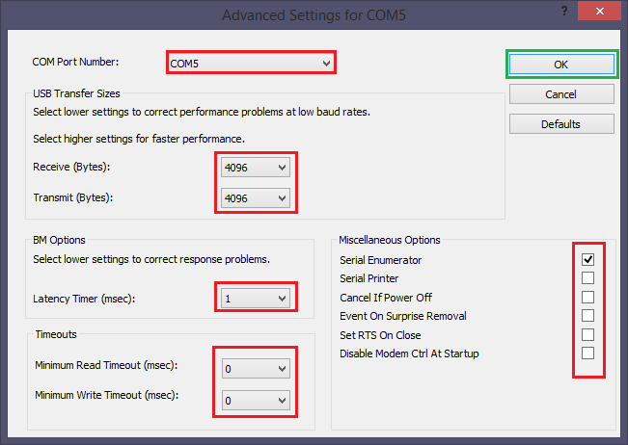This screenshot has height=445, width=628.
Task: Expand the Latency Timer dropdown
Action: pos(256,299)
